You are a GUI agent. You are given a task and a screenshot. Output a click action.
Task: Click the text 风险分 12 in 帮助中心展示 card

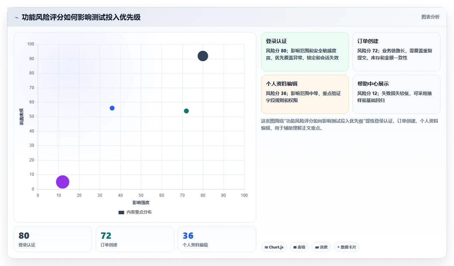(368, 93)
